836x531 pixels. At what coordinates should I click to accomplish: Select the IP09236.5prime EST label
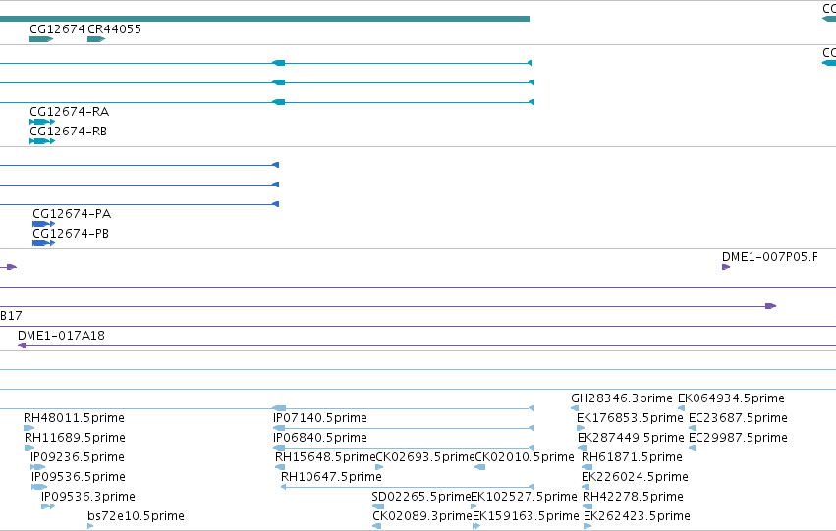78,457
